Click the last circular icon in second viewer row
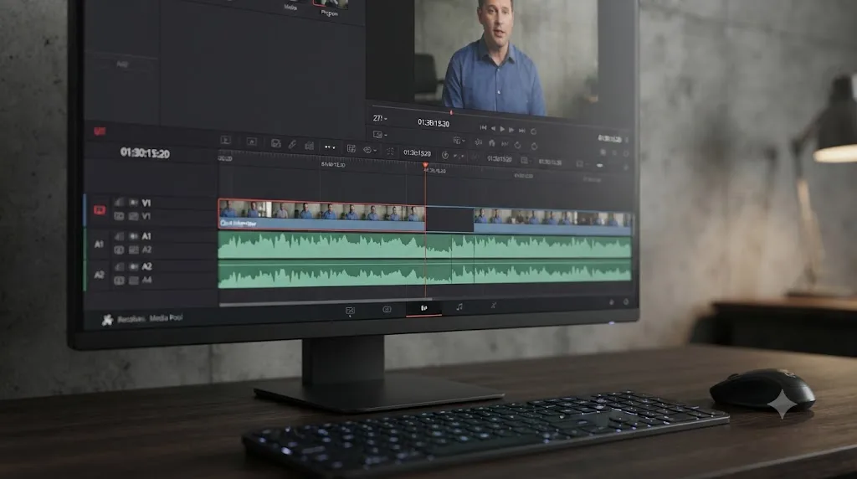857x479 pixels. pyautogui.click(x=534, y=146)
